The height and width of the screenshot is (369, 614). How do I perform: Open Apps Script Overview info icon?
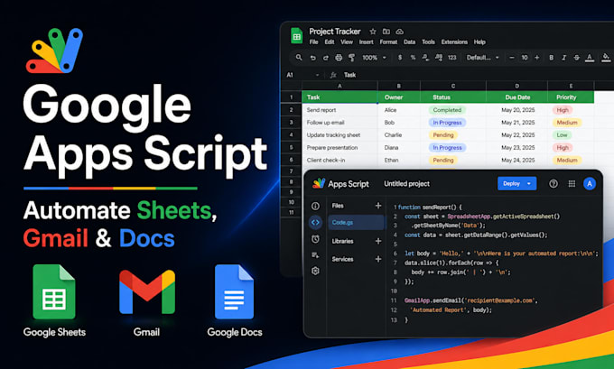coord(315,206)
